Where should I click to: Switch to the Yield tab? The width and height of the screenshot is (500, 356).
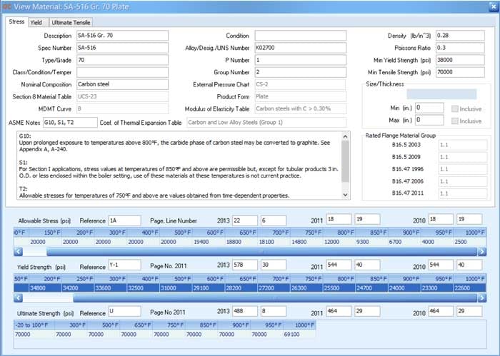(36, 22)
